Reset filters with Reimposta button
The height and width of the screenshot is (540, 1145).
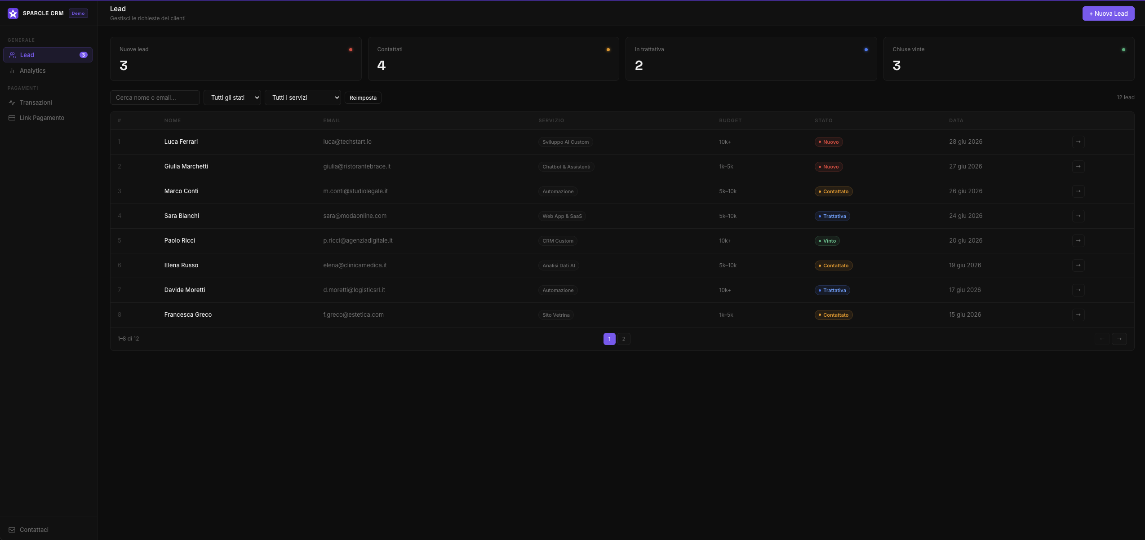pos(363,97)
